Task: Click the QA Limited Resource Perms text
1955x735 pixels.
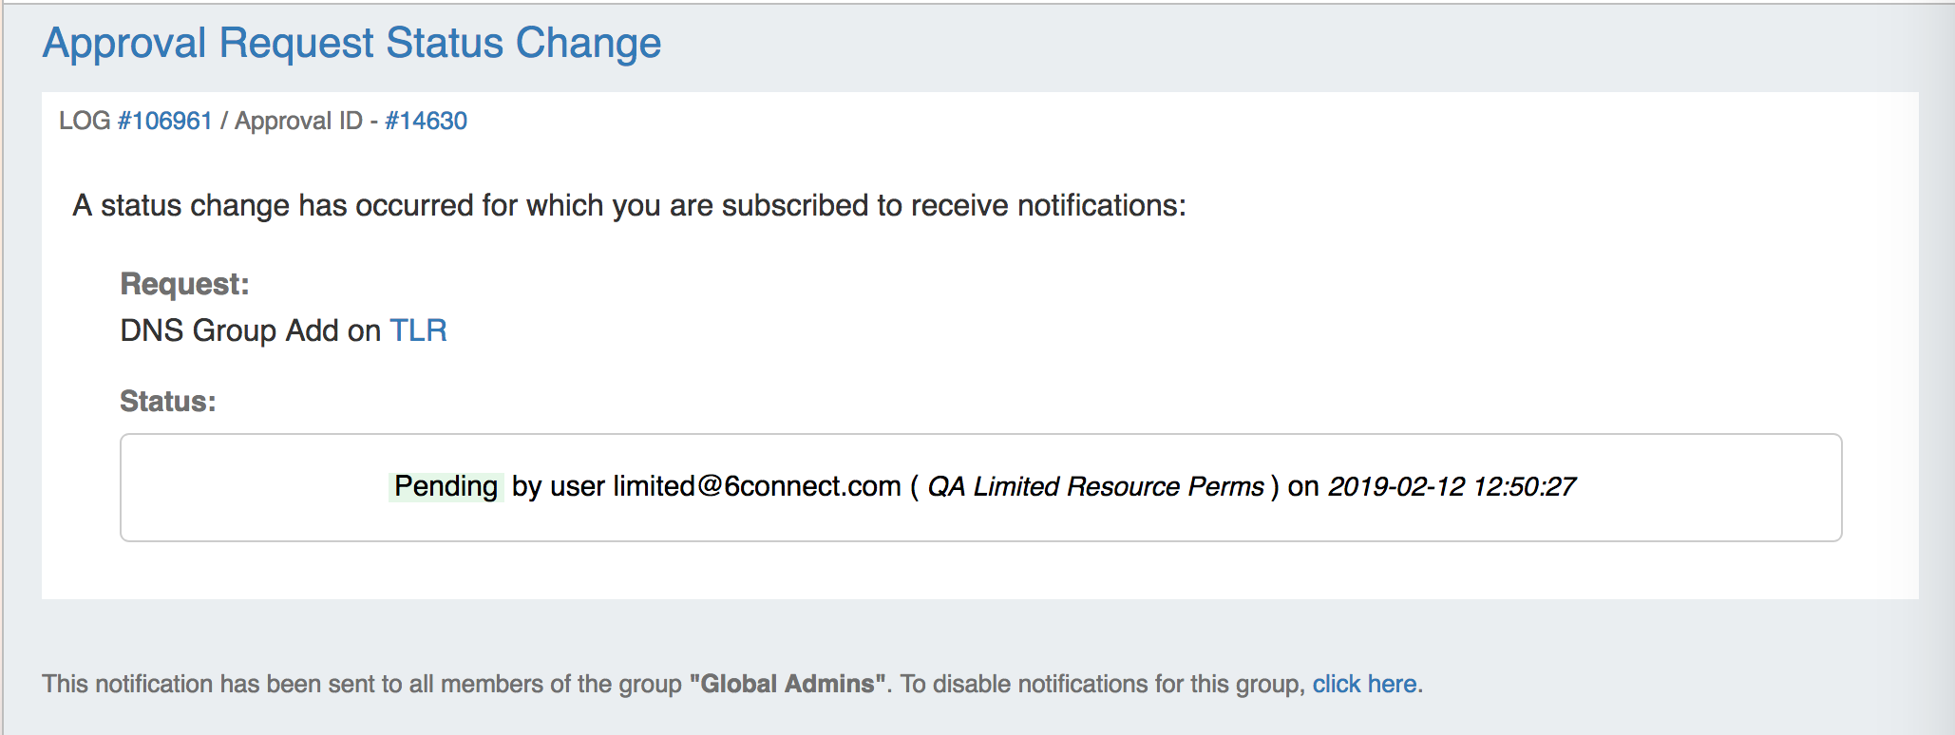Action: [x=1095, y=486]
